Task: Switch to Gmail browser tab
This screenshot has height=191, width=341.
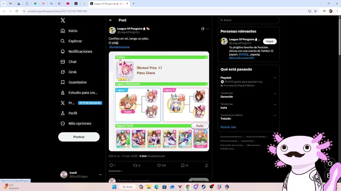Action: click(11, 4)
